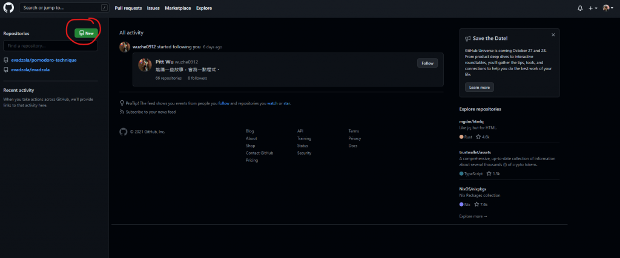Click Pitt Wu's avatar in the card
This screenshot has height=258, width=620.
(145, 65)
